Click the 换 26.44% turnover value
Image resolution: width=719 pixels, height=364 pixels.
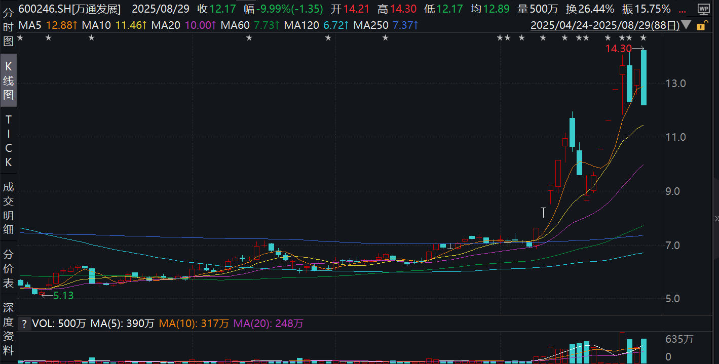[x=590, y=9]
